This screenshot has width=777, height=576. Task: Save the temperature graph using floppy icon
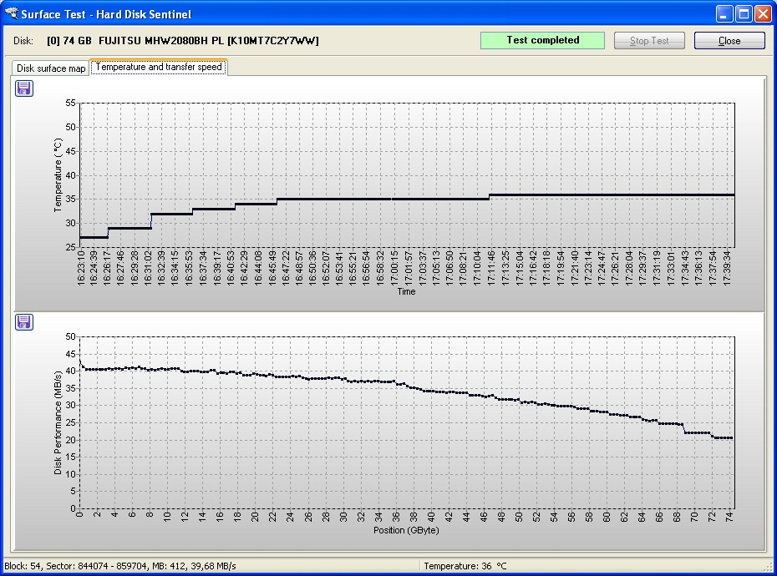pos(24,88)
